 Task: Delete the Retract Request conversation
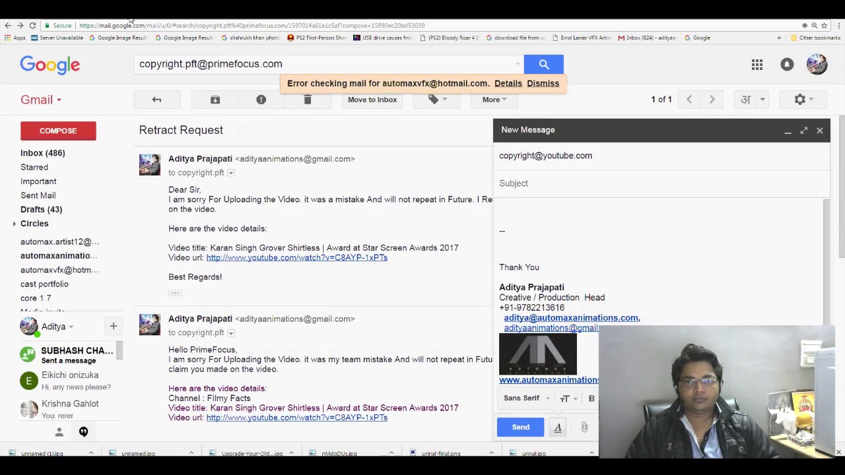(x=307, y=100)
